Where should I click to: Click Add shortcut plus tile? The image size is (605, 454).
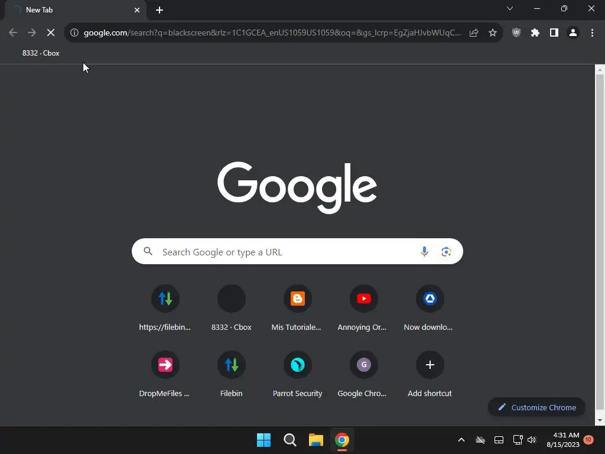pos(430,374)
